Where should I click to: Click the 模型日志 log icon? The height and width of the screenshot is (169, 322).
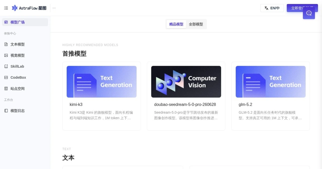click(x=6, y=111)
